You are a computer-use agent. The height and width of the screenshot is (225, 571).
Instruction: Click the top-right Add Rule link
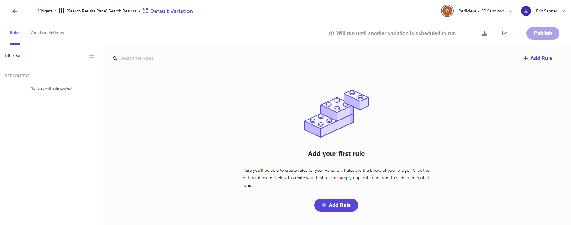[x=538, y=58]
